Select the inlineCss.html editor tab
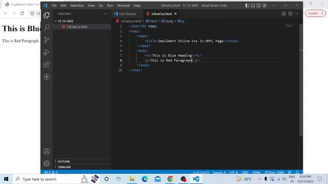 [x=161, y=14]
